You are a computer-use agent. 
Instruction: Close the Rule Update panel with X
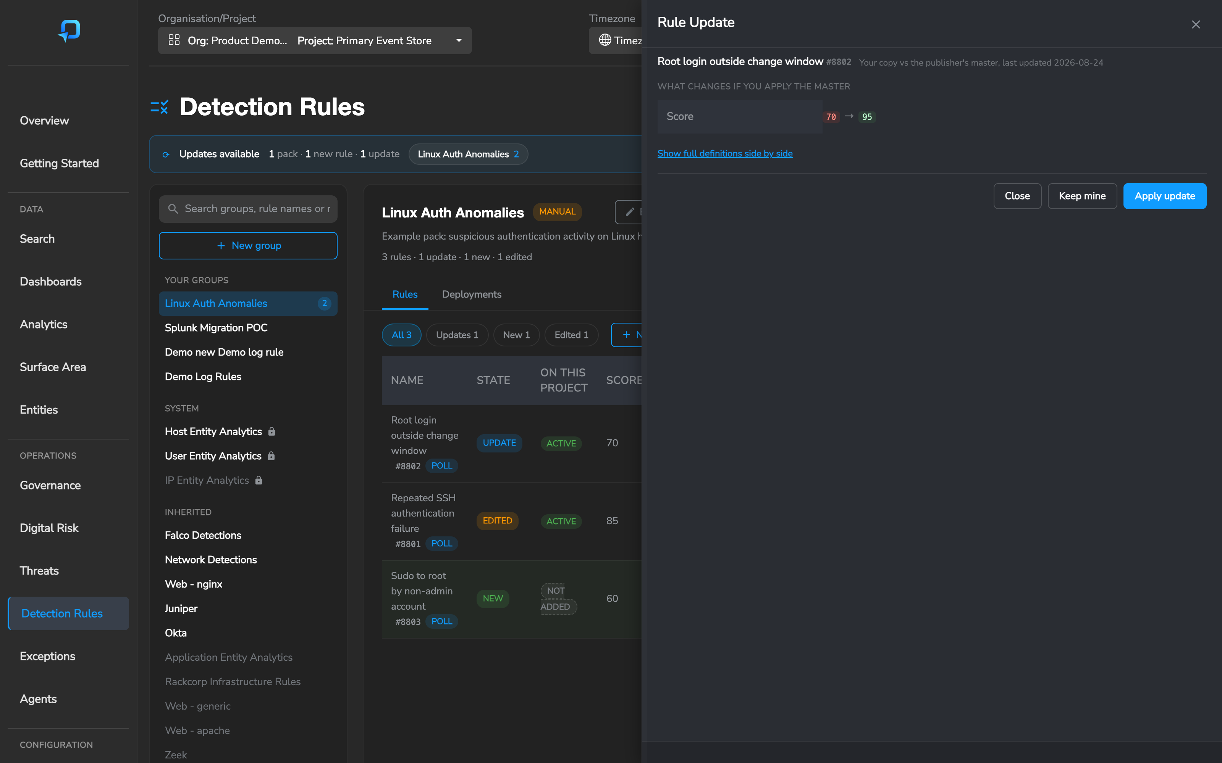[x=1196, y=24]
